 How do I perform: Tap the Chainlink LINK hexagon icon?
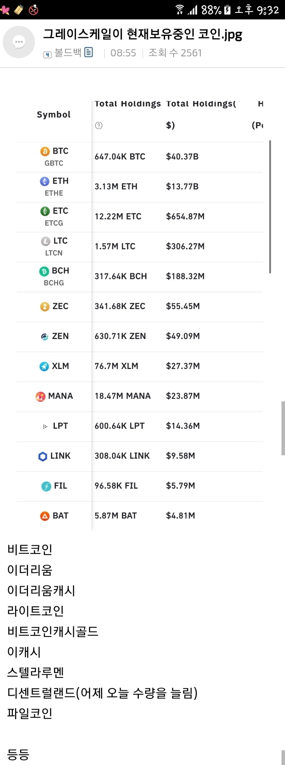(43, 456)
